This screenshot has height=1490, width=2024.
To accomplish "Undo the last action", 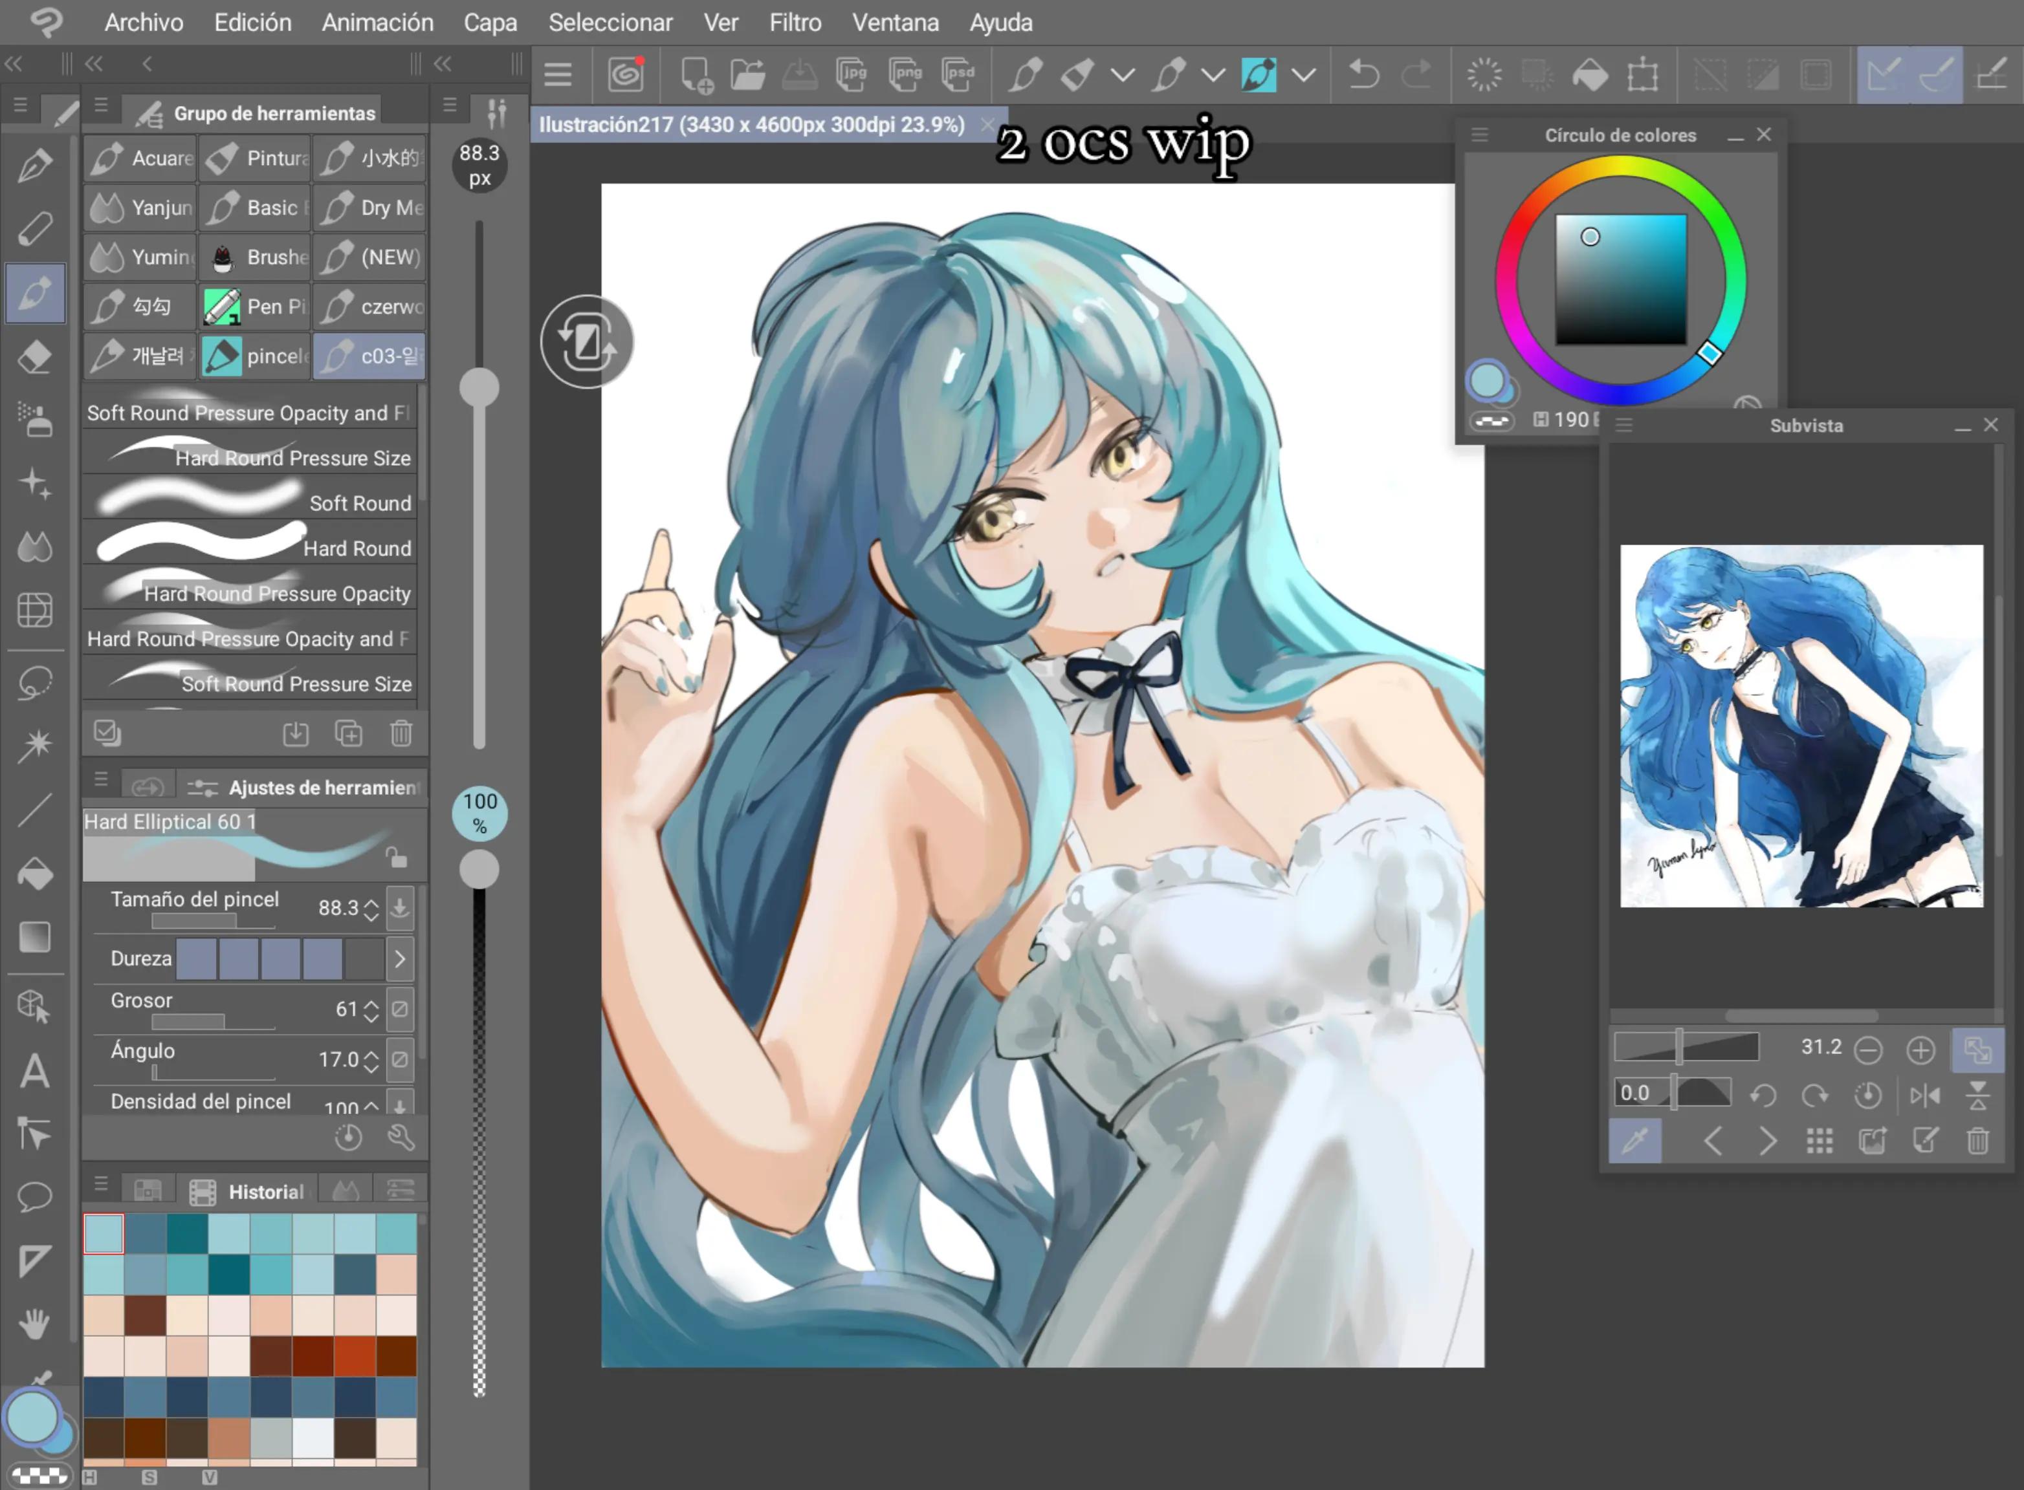I will coord(1363,75).
